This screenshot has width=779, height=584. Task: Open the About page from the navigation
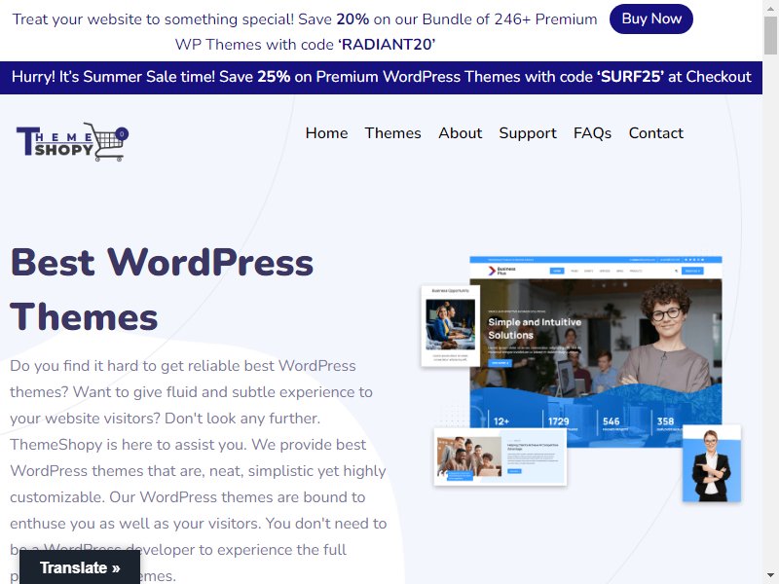[x=460, y=133]
